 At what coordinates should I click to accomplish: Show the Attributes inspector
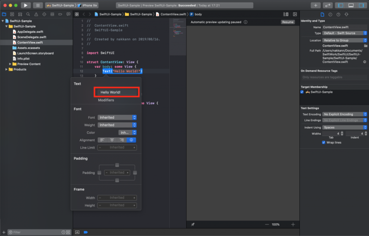(x=346, y=15)
